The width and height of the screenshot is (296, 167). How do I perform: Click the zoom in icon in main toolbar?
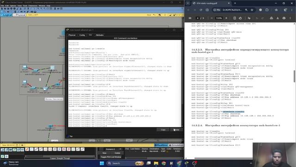pyautogui.click(x=38, y=8)
